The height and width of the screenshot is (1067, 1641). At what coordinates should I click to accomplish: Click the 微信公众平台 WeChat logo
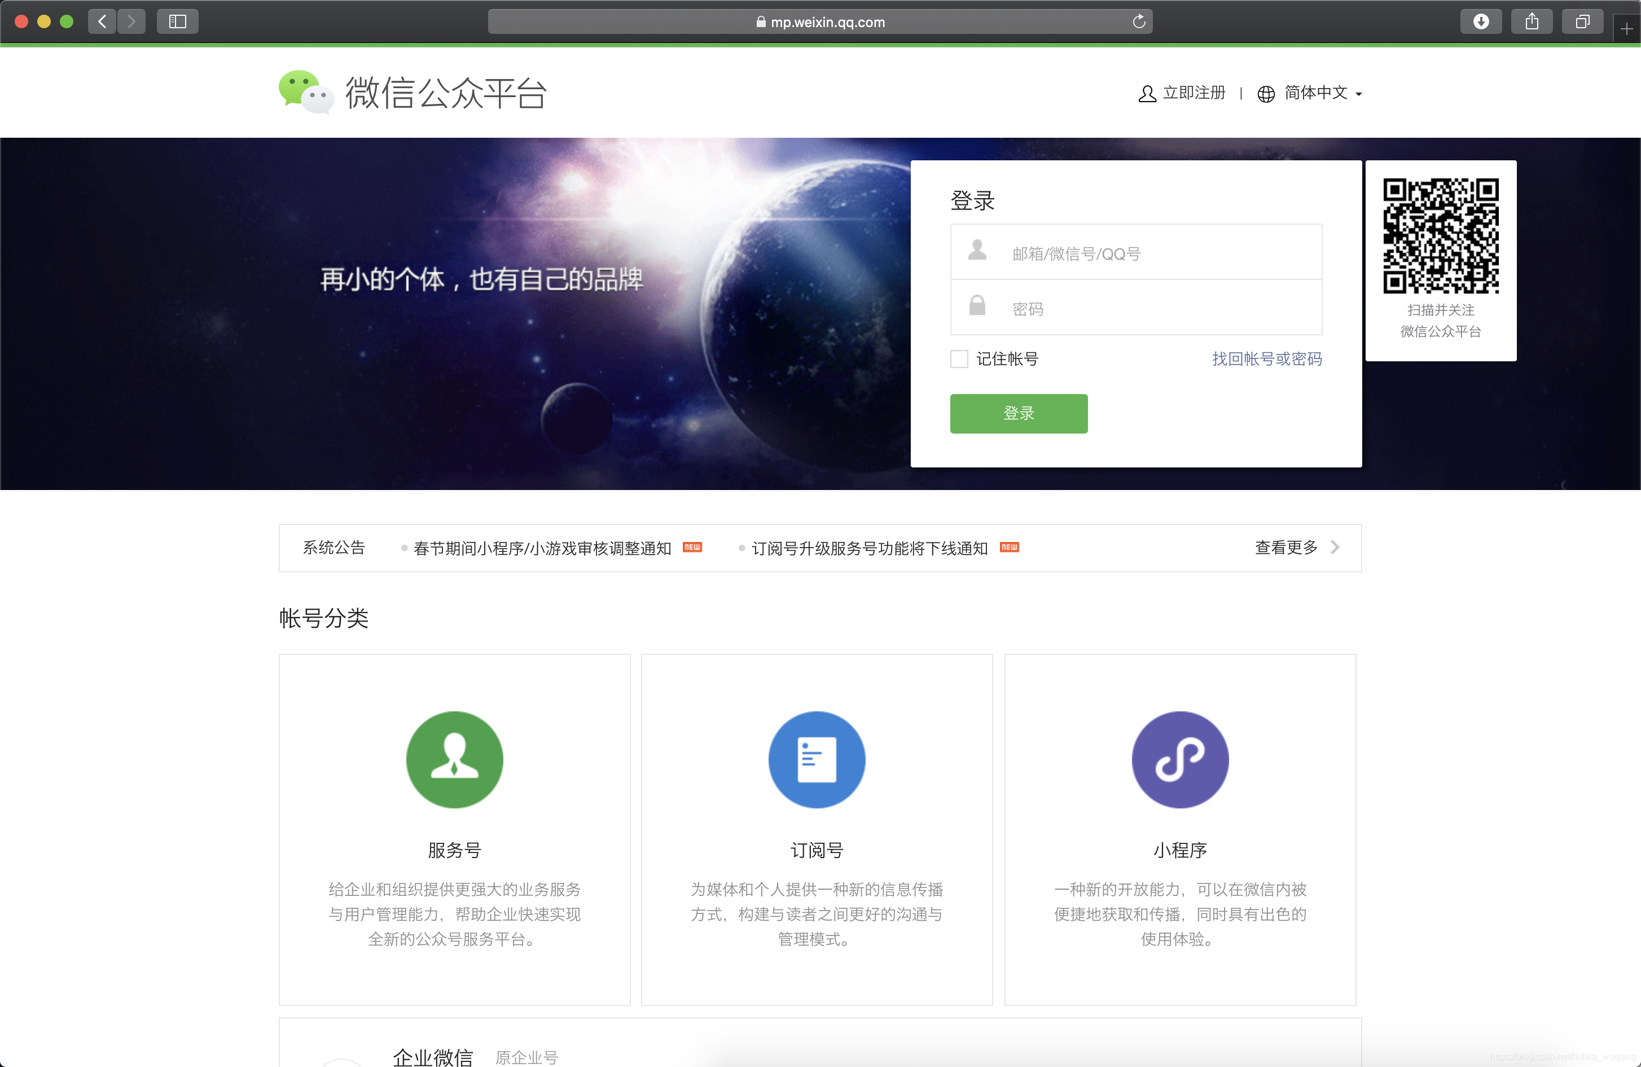coord(411,91)
